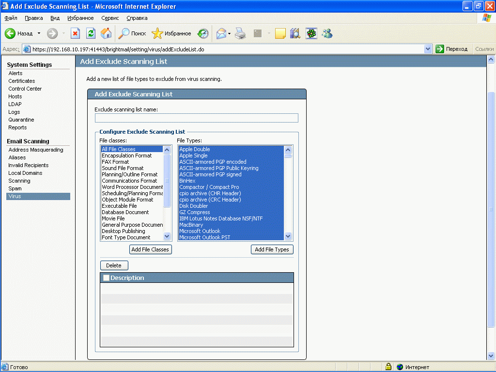This screenshot has width=496, height=372.
Task: Click the Ссылки links toolbar label
Action: coord(484,49)
